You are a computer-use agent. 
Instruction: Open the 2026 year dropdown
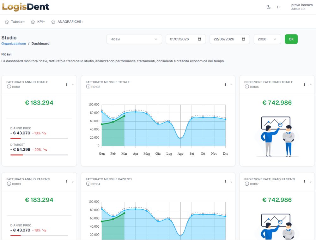267,39
